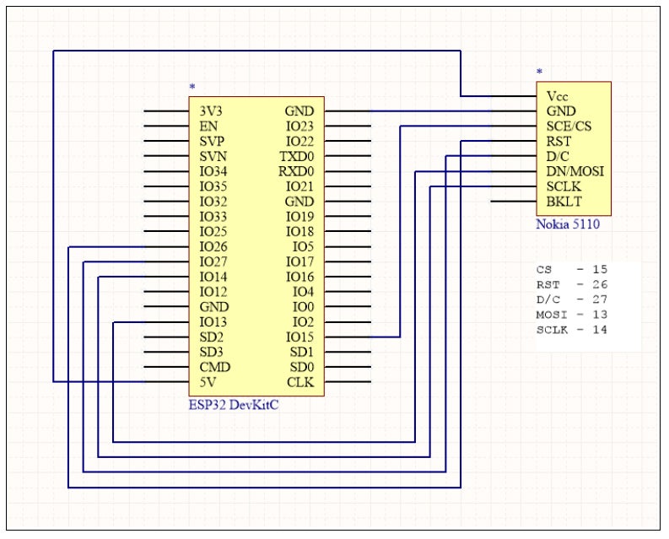The height and width of the screenshot is (539, 669).
Task: Click the GND pin on Nokia 5110
Action: (x=561, y=111)
